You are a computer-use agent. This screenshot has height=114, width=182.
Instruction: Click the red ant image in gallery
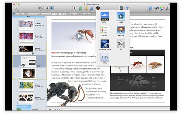pos(137,65)
